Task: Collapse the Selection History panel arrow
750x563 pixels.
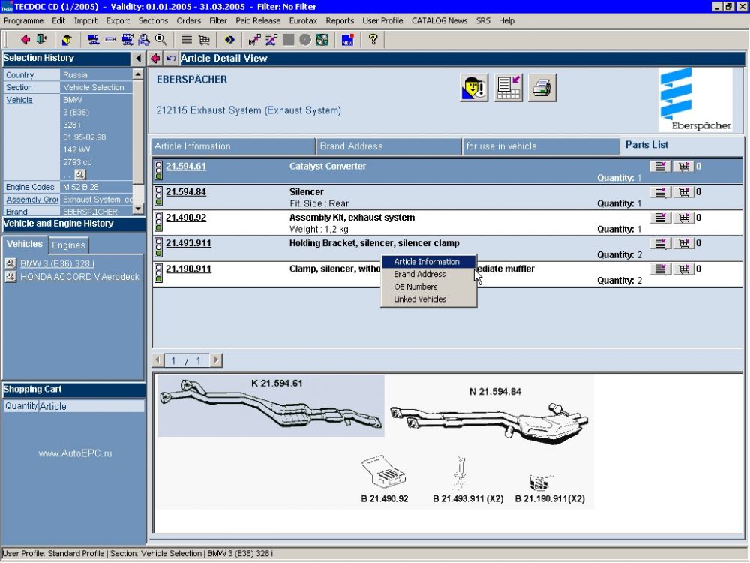Action: 138,59
